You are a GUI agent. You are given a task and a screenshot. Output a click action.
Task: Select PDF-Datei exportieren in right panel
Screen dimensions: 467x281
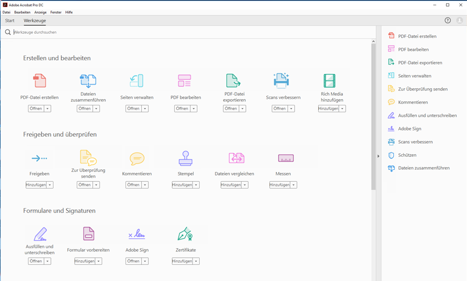420,62
